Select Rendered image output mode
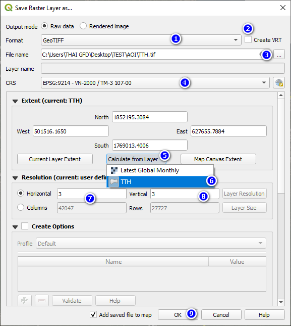This screenshot has height=326, width=291. [x=83, y=26]
